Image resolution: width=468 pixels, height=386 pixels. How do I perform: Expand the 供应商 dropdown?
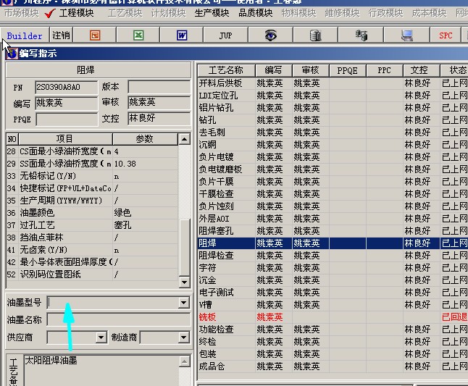click(x=101, y=337)
